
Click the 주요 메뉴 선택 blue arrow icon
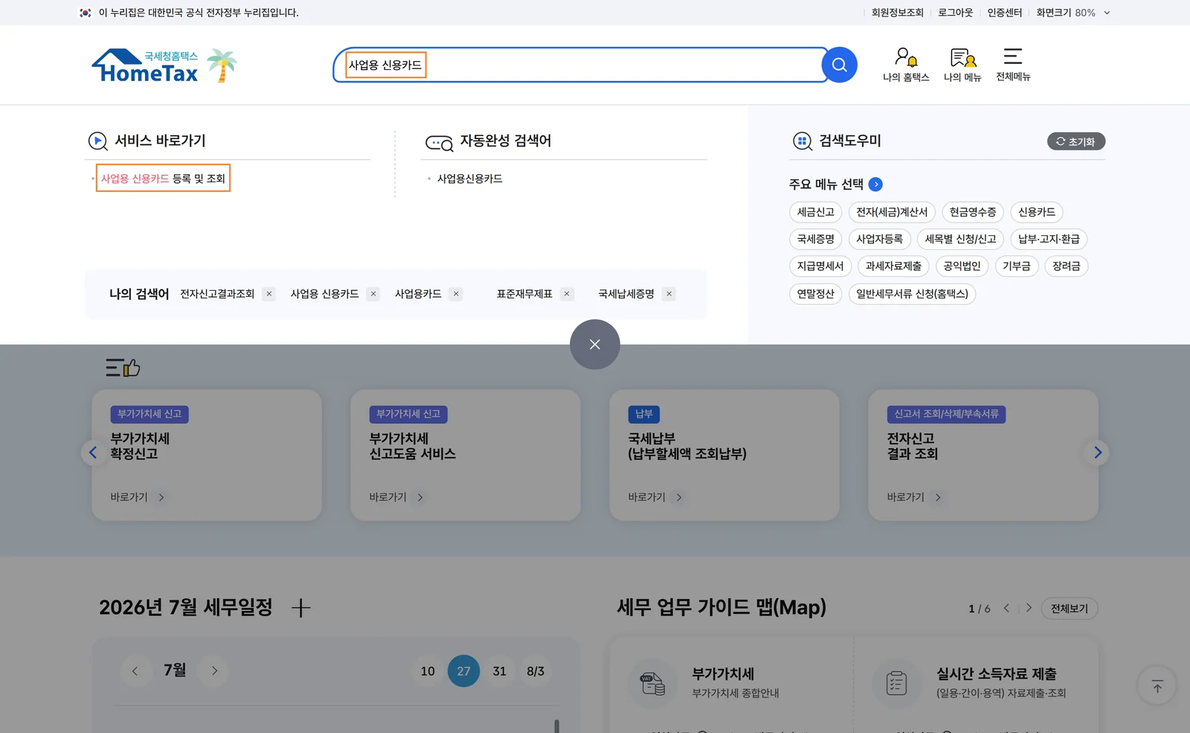tap(875, 185)
